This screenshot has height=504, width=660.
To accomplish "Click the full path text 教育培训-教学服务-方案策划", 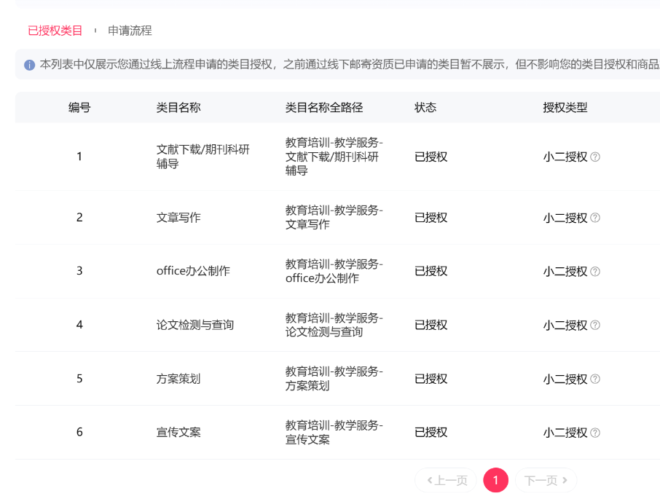I will (334, 379).
